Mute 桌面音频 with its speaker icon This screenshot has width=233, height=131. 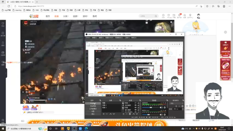click(161, 107)
